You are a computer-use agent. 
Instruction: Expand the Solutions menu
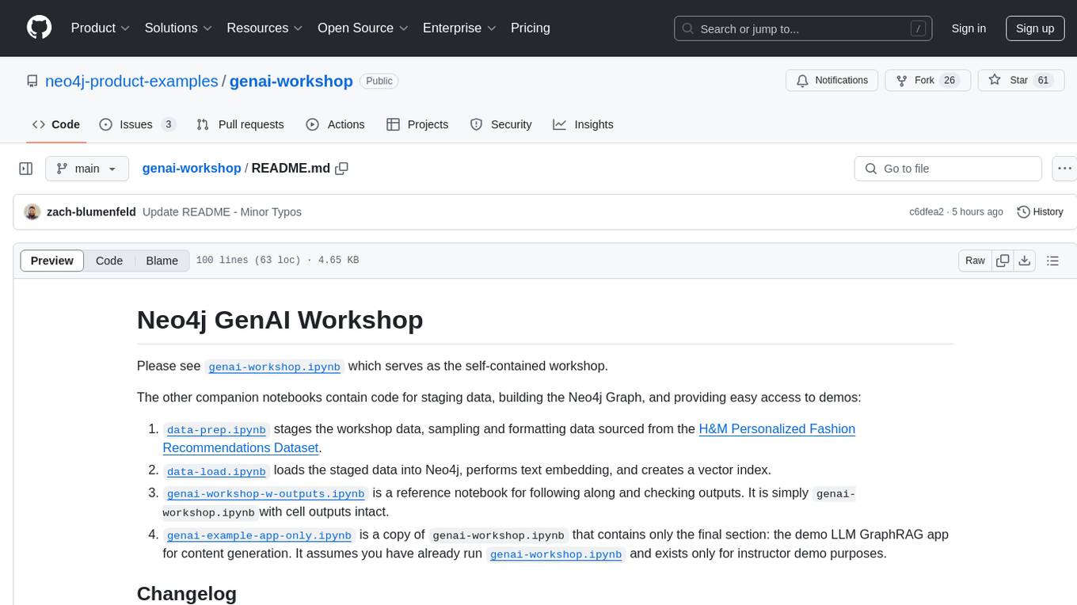click(178, 28)
